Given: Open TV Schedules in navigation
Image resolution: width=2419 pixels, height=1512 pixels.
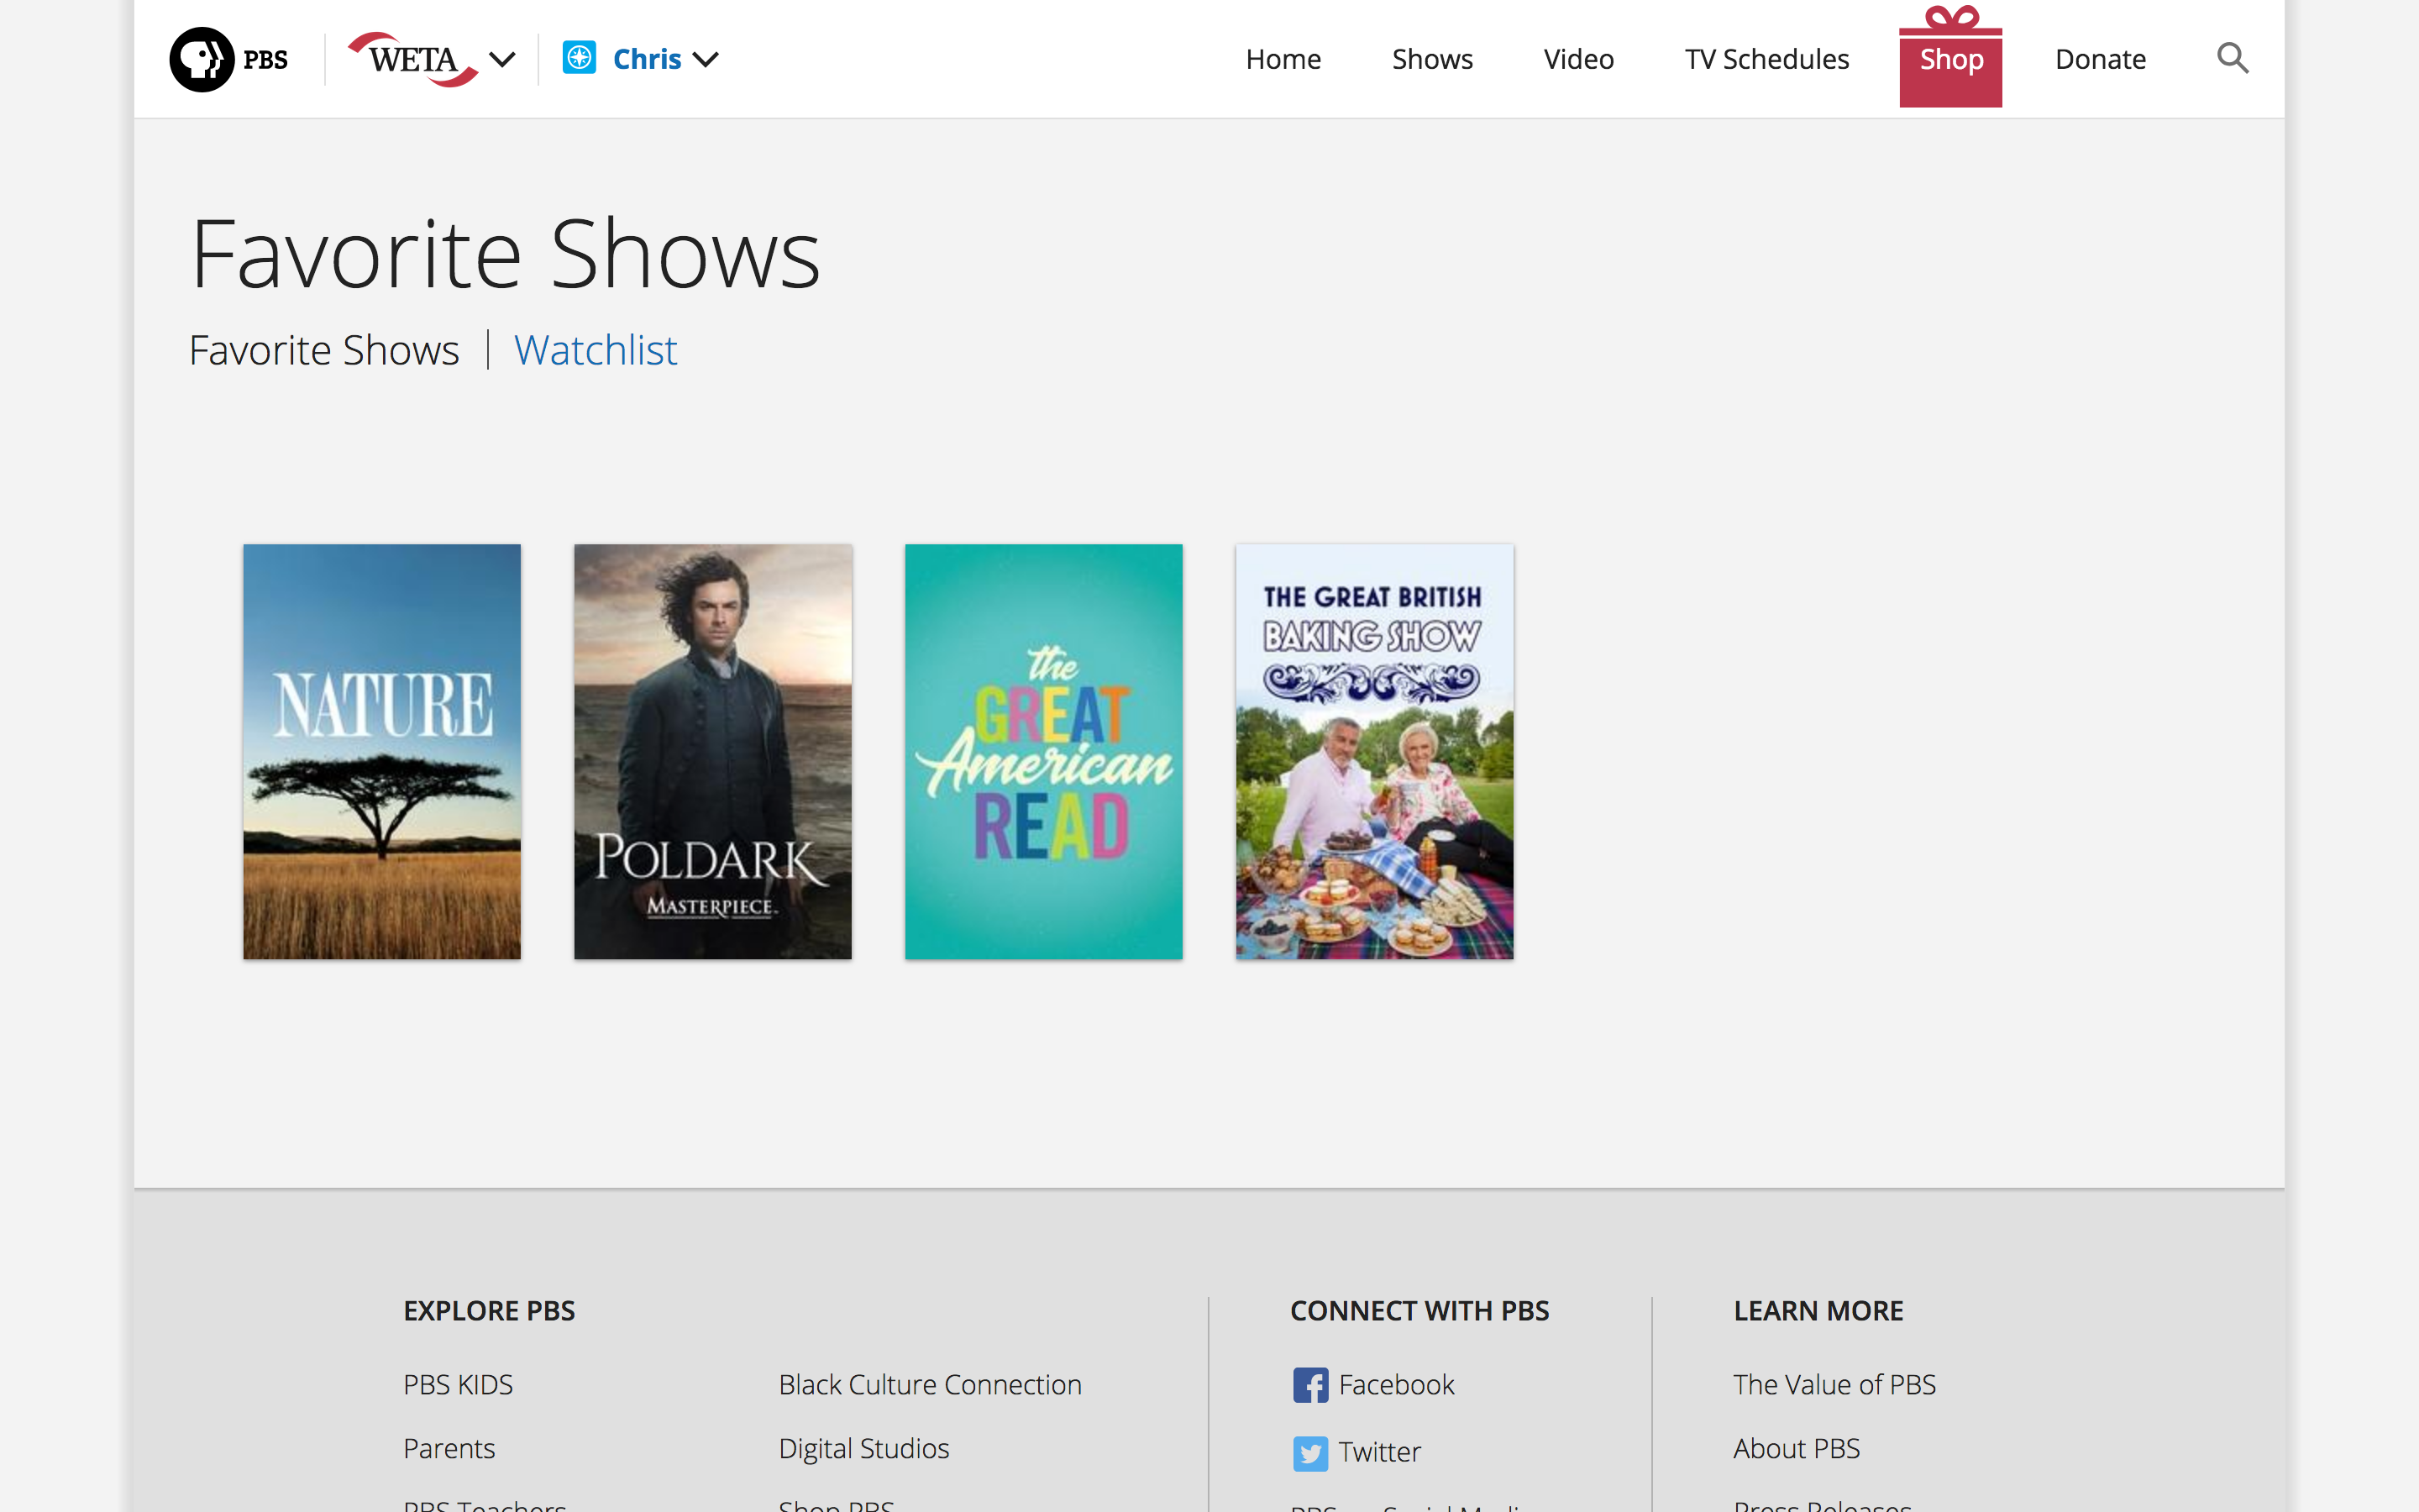Looking at the screenshot, I should pyautogui.click(x=1766, y=59).
